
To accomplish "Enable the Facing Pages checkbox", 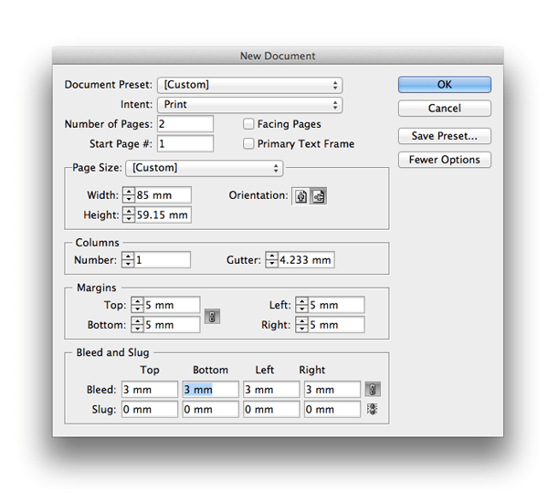I will coord(248,124).
